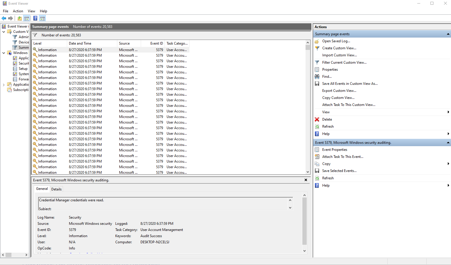Image resolution: width=451 pixels, height=265 pixels.
Task: Click the red Delete X icon
Action: [x=317, y=119]
